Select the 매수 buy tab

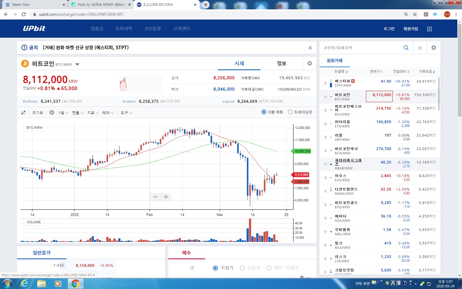186,253
